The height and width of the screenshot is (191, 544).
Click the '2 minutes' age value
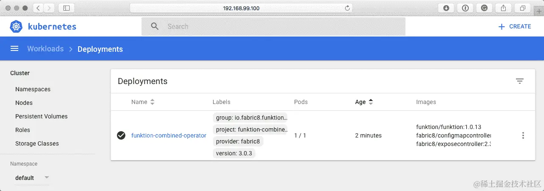pyautogui.click(x=368, y=135)
